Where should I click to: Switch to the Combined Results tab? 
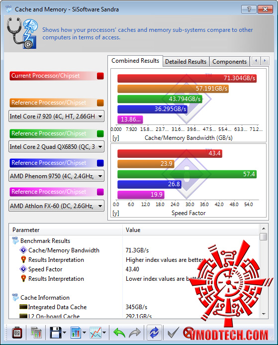point(135,61)
